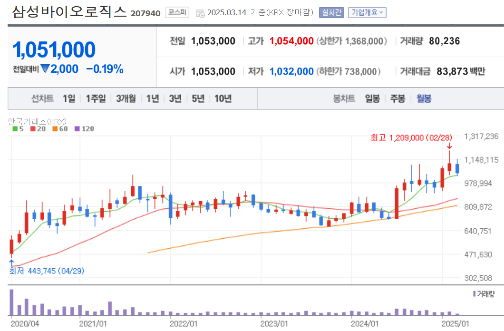Select the 1년 line chart period

pyautogui.click(x=153, y=98)
